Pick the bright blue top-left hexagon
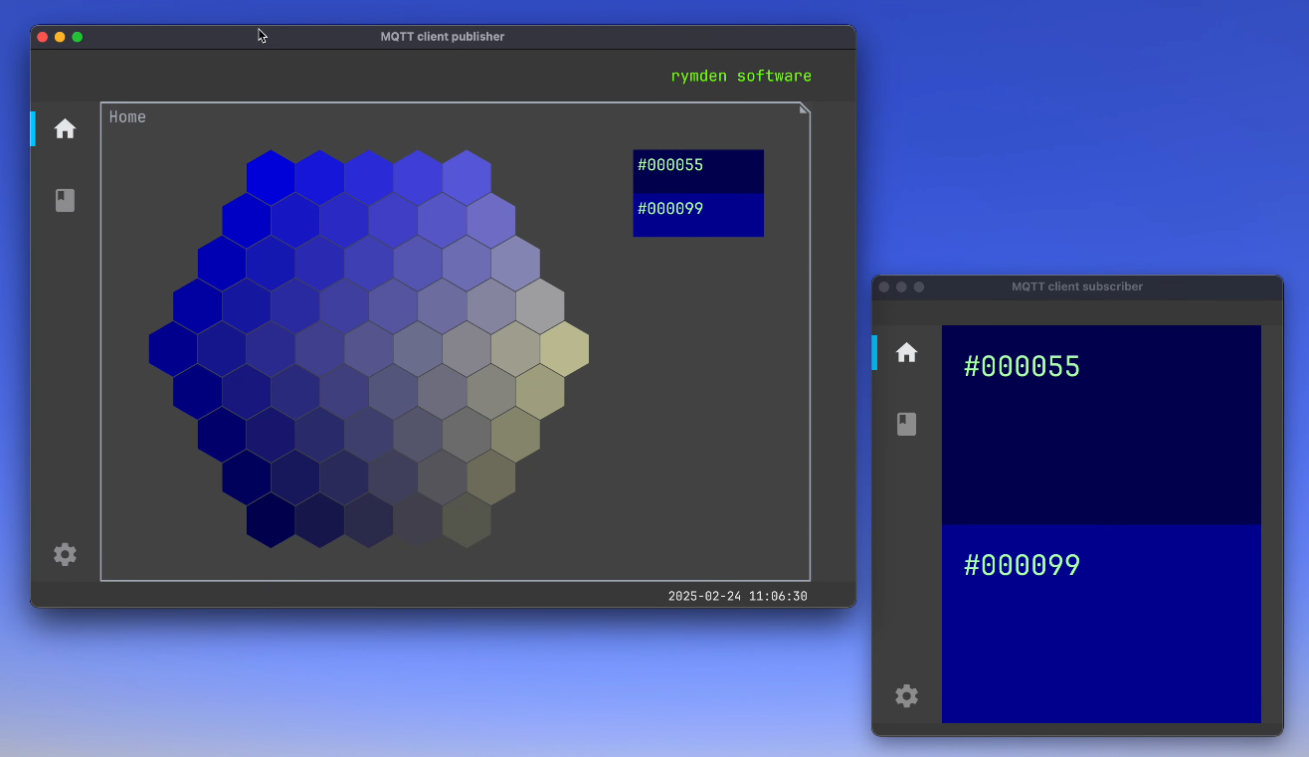This screenshot has height=757, width=1309. [271, 177]
